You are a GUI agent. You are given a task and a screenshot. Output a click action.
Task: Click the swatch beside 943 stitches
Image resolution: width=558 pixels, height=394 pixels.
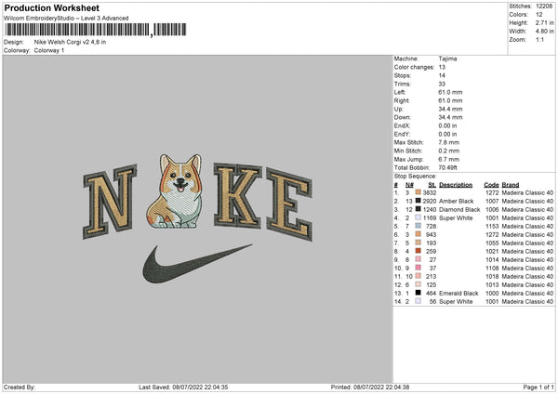click(418, 234)
